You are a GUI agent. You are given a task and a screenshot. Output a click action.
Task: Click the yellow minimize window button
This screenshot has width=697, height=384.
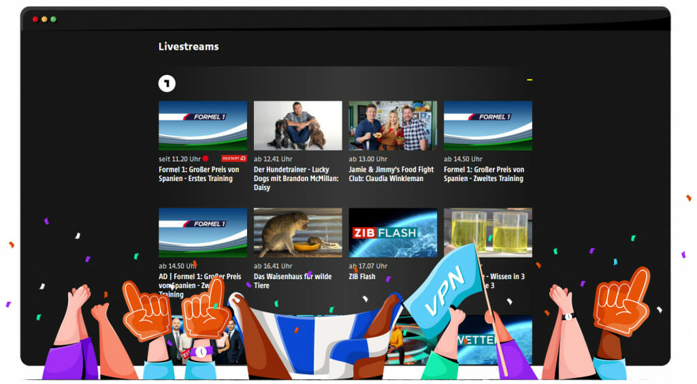(x=44, y=19)
